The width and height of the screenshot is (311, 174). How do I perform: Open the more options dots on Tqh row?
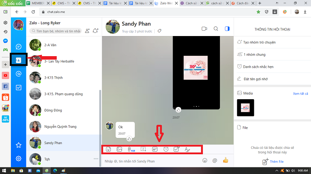point(96,158)
